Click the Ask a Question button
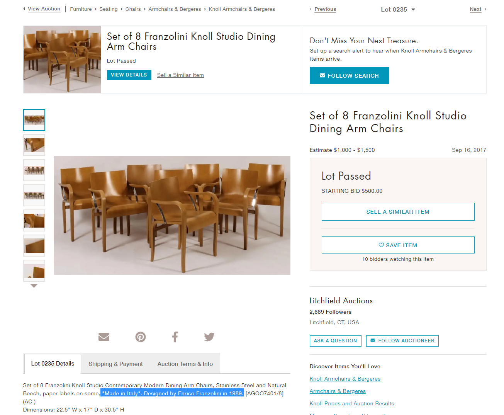The height and width of the screenshot is (415, 504). pos(335,341)
